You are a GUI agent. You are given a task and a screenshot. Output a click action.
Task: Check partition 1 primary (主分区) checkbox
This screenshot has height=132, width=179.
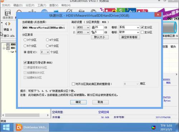[x=142, y=27]
